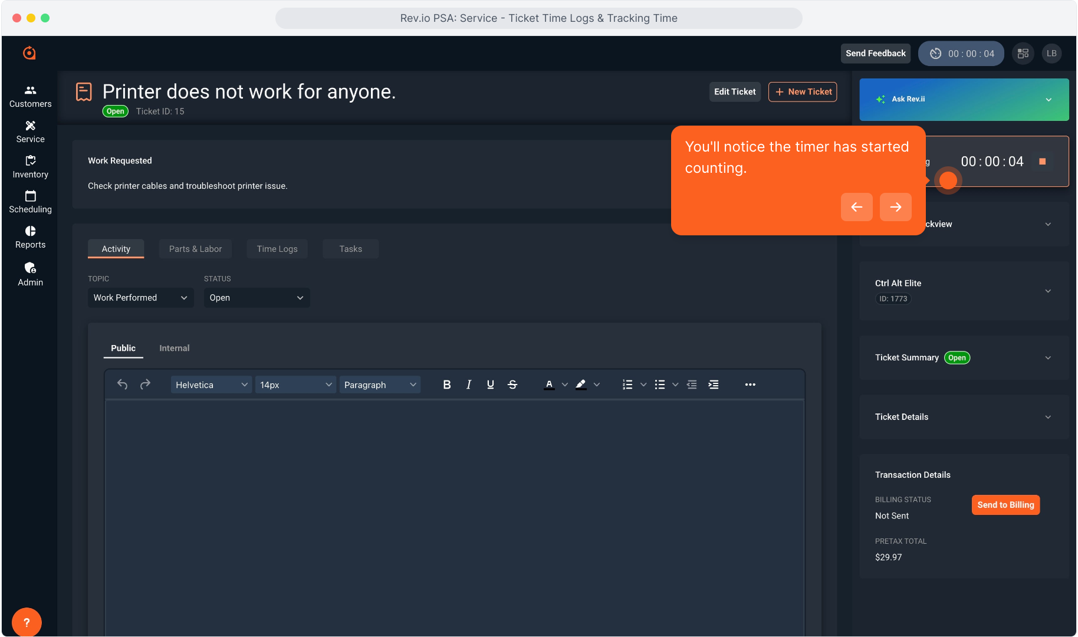Expand the Ticket Details panel
This screenshot has width=1078, height=637.
click(x=964, y=417)
